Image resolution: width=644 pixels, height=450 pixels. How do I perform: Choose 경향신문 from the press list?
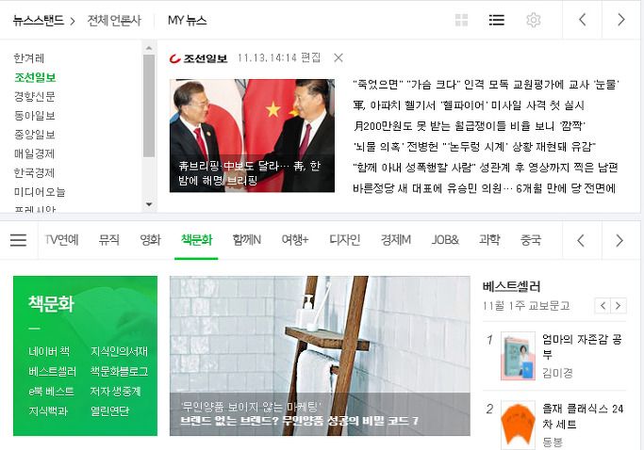pos(35,96)
